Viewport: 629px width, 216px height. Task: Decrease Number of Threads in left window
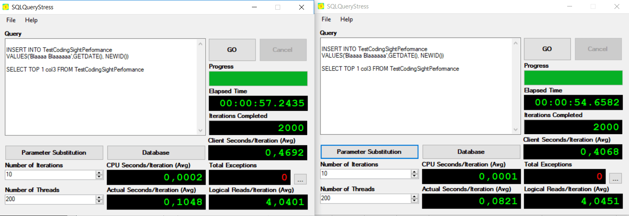[99, 202]
